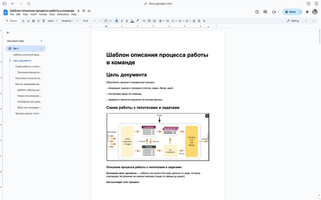Click the Print icon in toolbar

tap(33, 21)
